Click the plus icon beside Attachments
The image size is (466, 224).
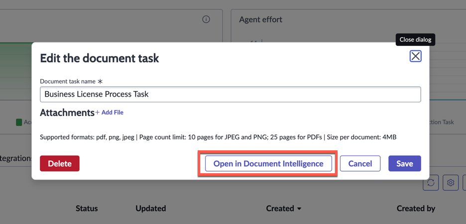click(x=98, y=112)
